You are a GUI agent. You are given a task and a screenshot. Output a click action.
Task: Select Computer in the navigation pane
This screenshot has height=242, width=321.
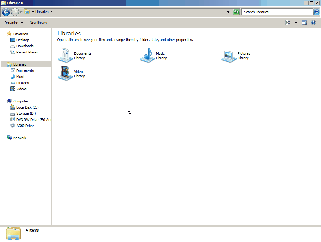click(x=21, y=102)
